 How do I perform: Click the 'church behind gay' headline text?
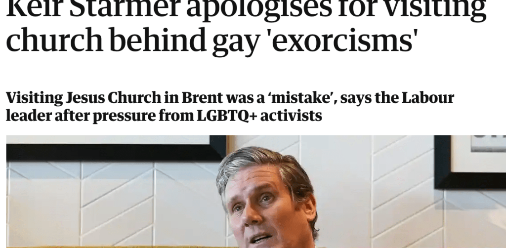coord(132,40)
